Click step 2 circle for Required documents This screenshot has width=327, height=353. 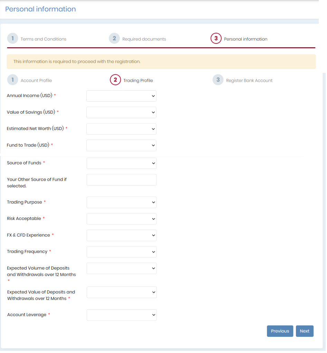tap(114, 39)
